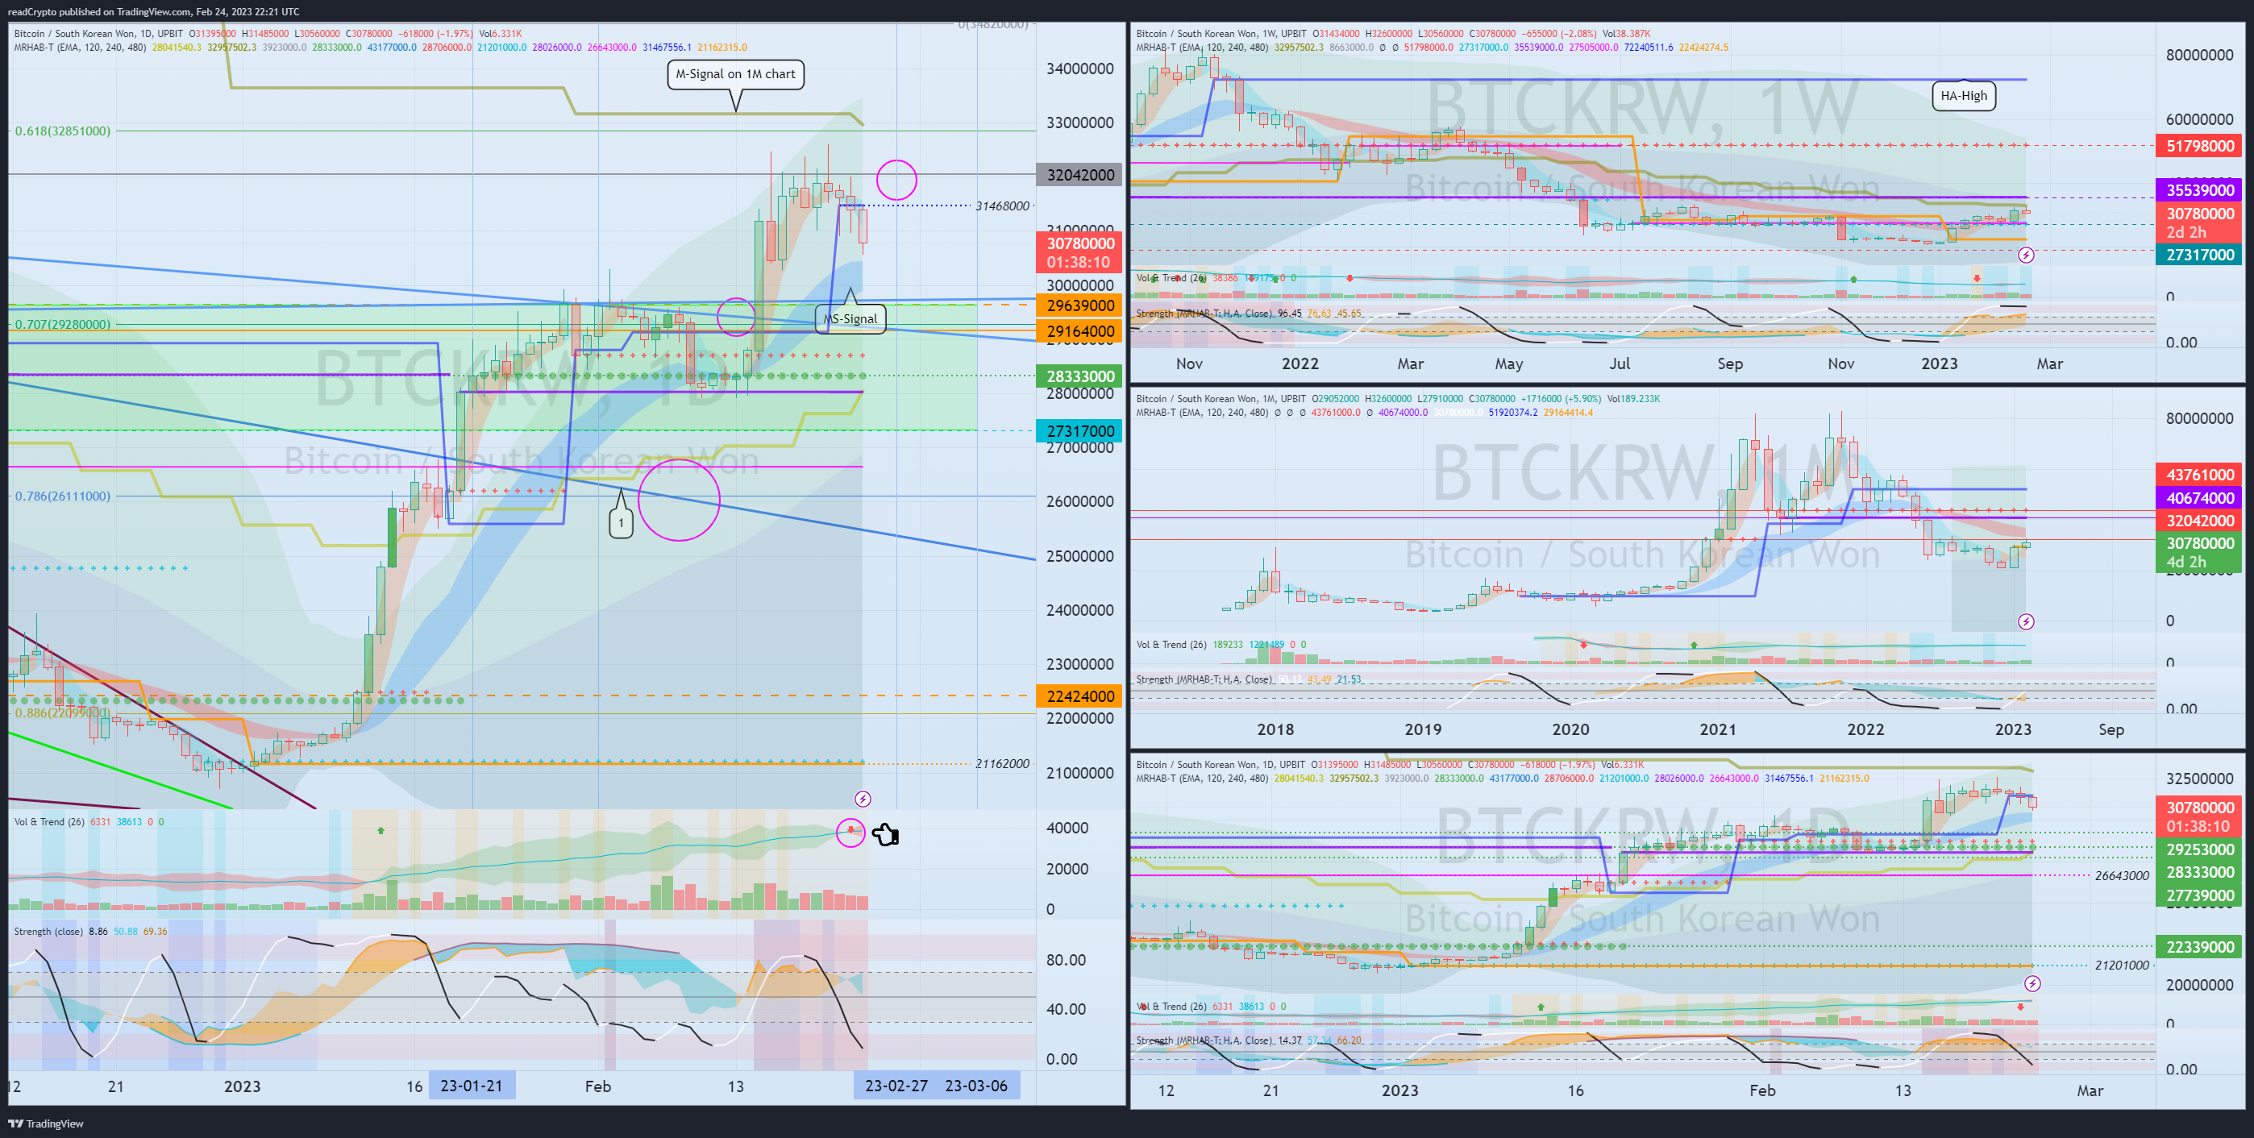Screen dimensions: 2254x1138
Task: Click the lightning bolt icon on the 1M chart
Action: (2026, 622)
